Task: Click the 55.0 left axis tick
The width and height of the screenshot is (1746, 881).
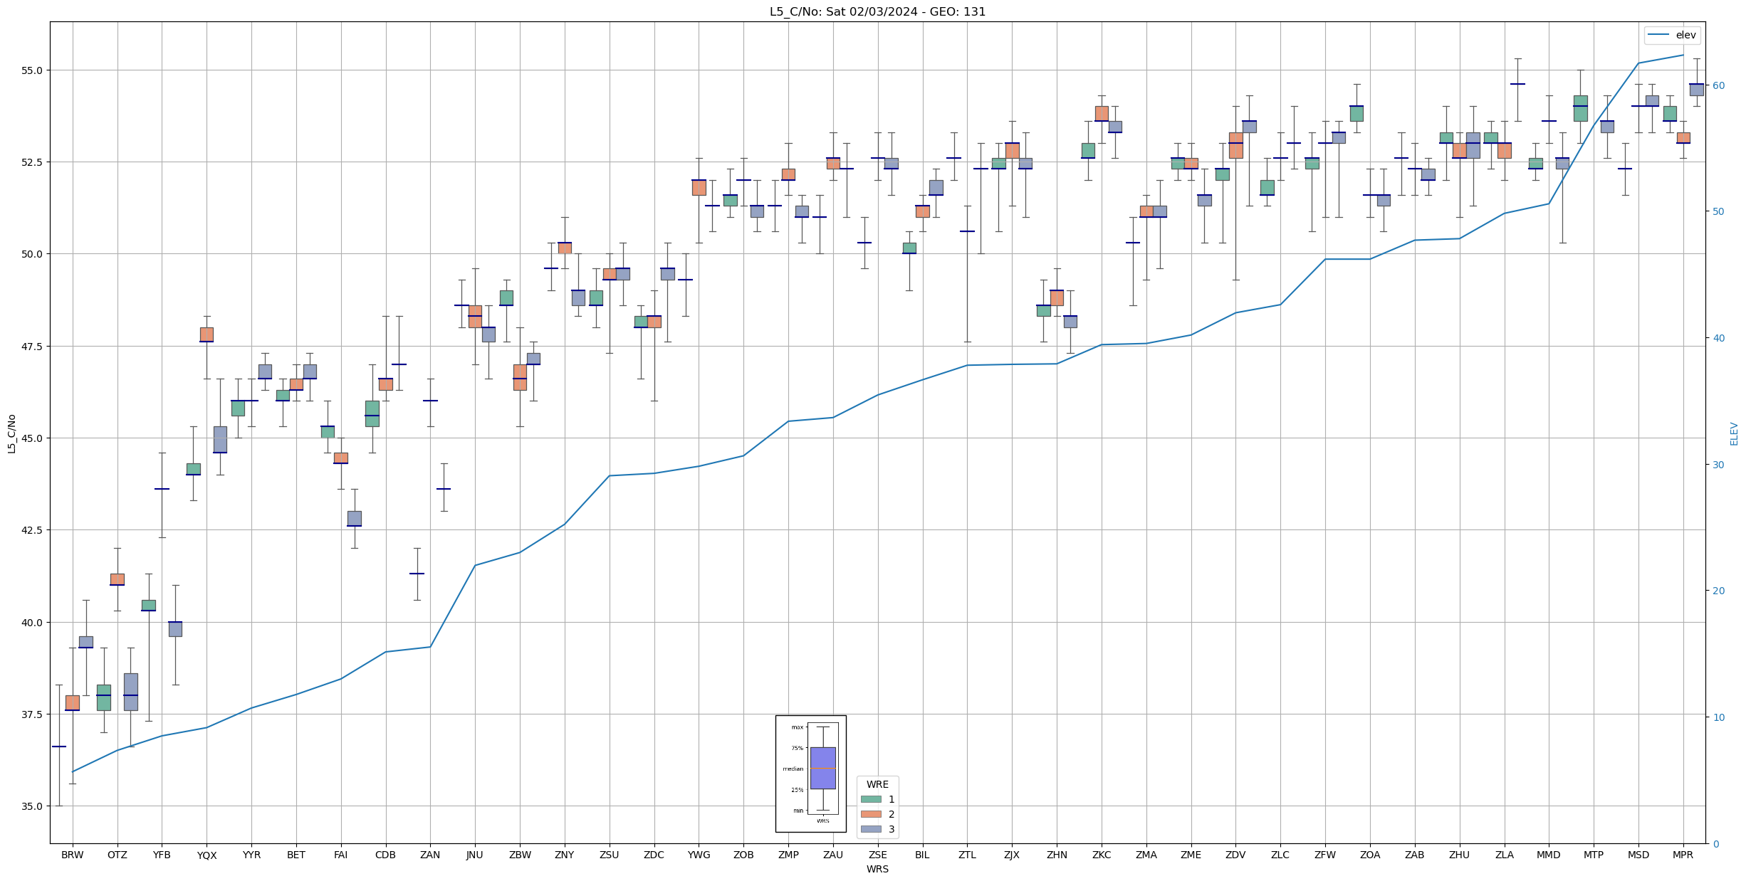Action: coord(33,70)
